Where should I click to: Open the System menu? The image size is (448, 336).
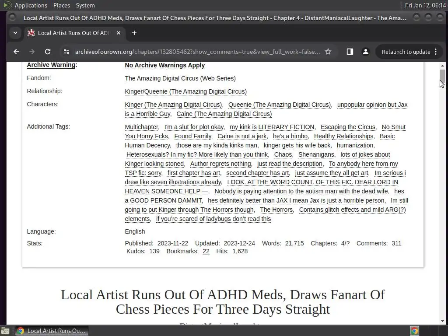point(85,5)
